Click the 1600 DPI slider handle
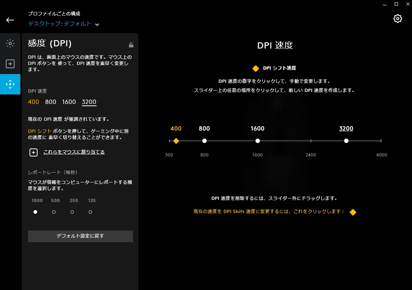 coord(258,141)
